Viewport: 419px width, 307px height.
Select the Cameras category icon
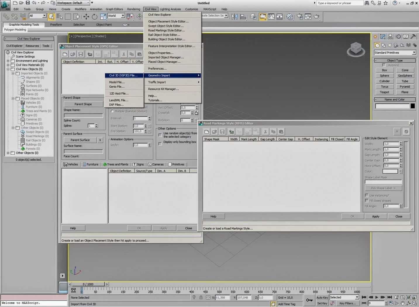[396, 45]
